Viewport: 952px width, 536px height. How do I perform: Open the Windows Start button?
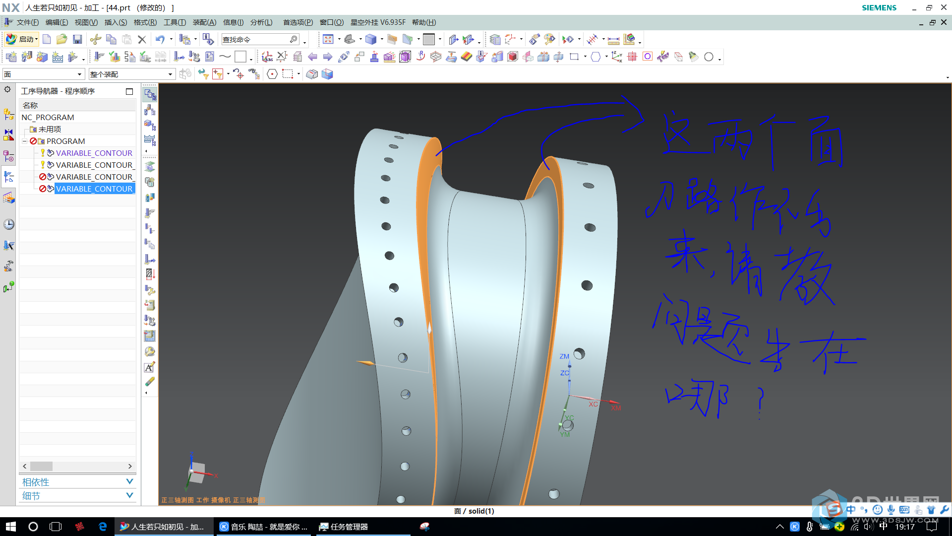[x=10, y=527]
